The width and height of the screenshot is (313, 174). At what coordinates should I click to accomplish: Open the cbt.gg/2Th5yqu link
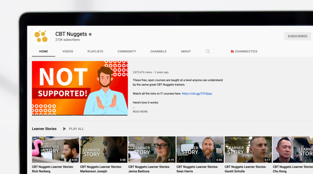pyautogui.click(x=197, y=93)
